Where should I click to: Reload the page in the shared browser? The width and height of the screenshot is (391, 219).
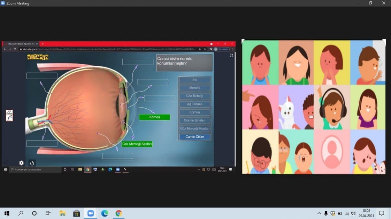[x=15, y=49]
